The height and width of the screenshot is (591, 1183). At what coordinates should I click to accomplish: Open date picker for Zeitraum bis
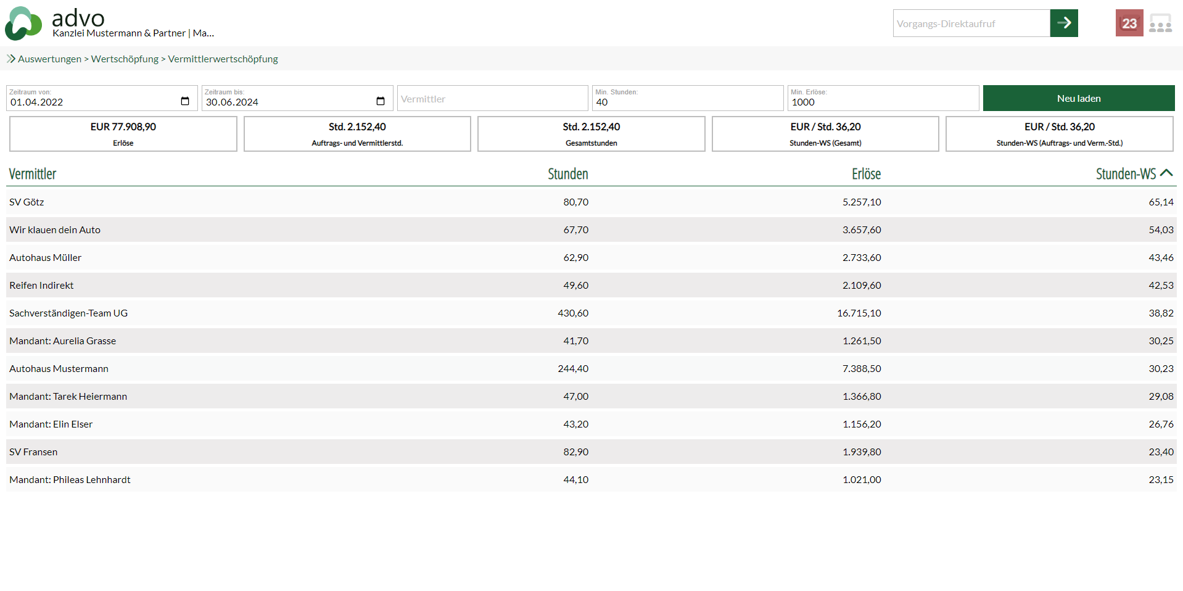[381, 101]
